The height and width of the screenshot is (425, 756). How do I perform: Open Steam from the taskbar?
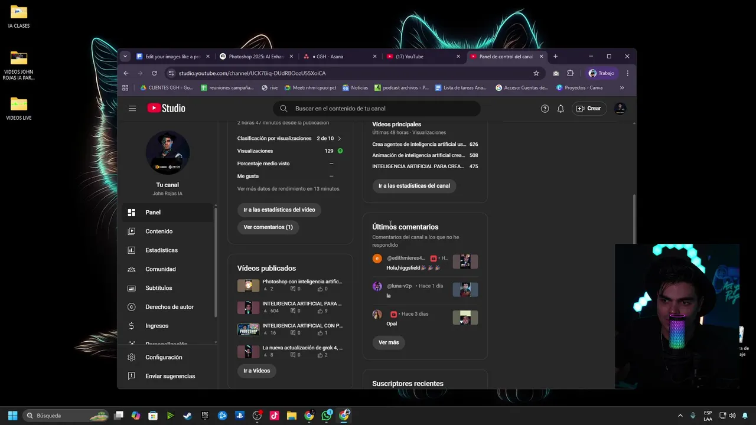coord(187,416)
